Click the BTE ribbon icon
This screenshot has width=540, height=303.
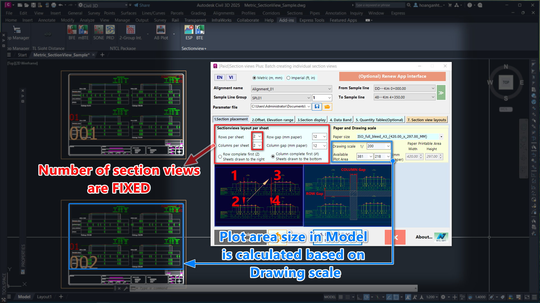[199, 29]
